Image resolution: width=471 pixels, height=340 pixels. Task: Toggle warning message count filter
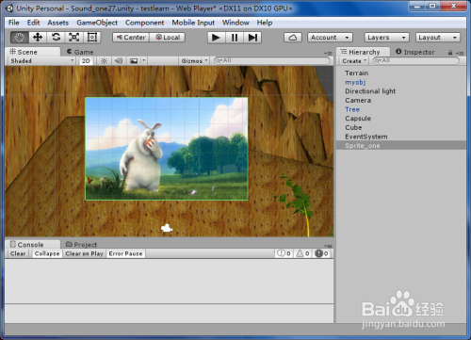pos(302,253)
